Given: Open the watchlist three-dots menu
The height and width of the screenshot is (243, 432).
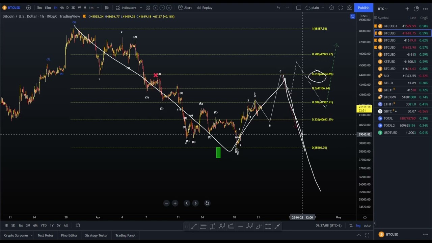Looking at the screenshot, I should pyautogui.click(x=425, y=9).
